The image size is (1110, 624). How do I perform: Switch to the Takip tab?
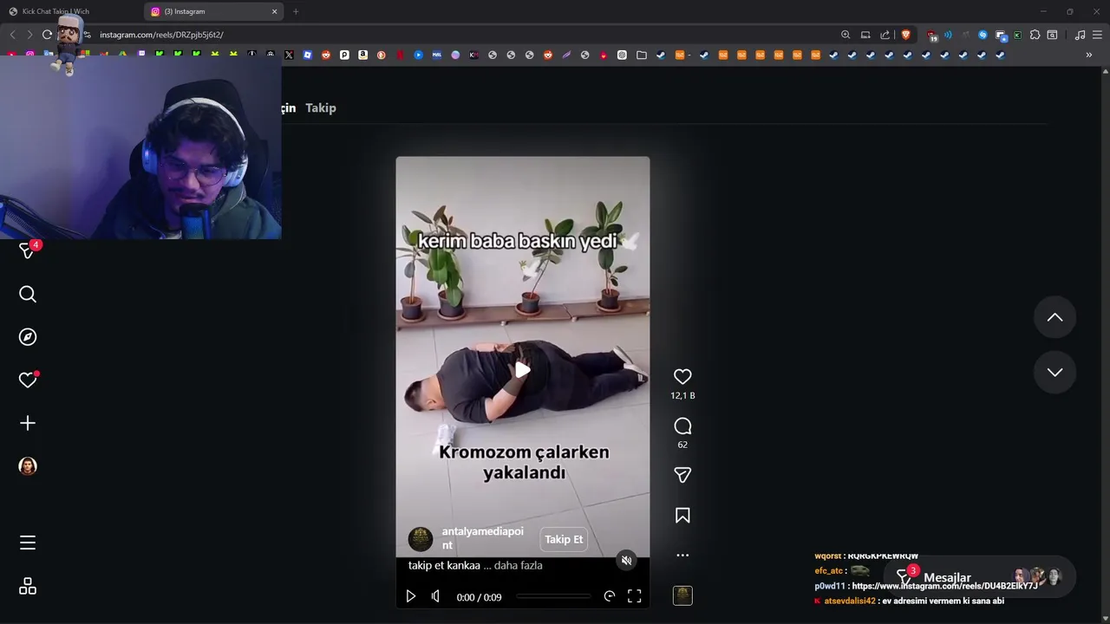tap(320, 107)
